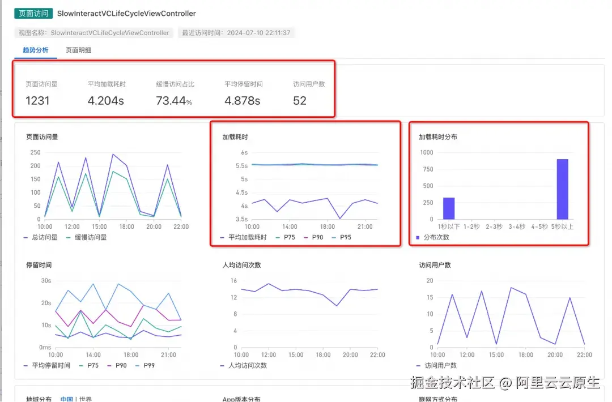Toggle P90 legend in 停留时间 chart
The height and width of the screenshot is (402, 612).
tap(117, 366)
